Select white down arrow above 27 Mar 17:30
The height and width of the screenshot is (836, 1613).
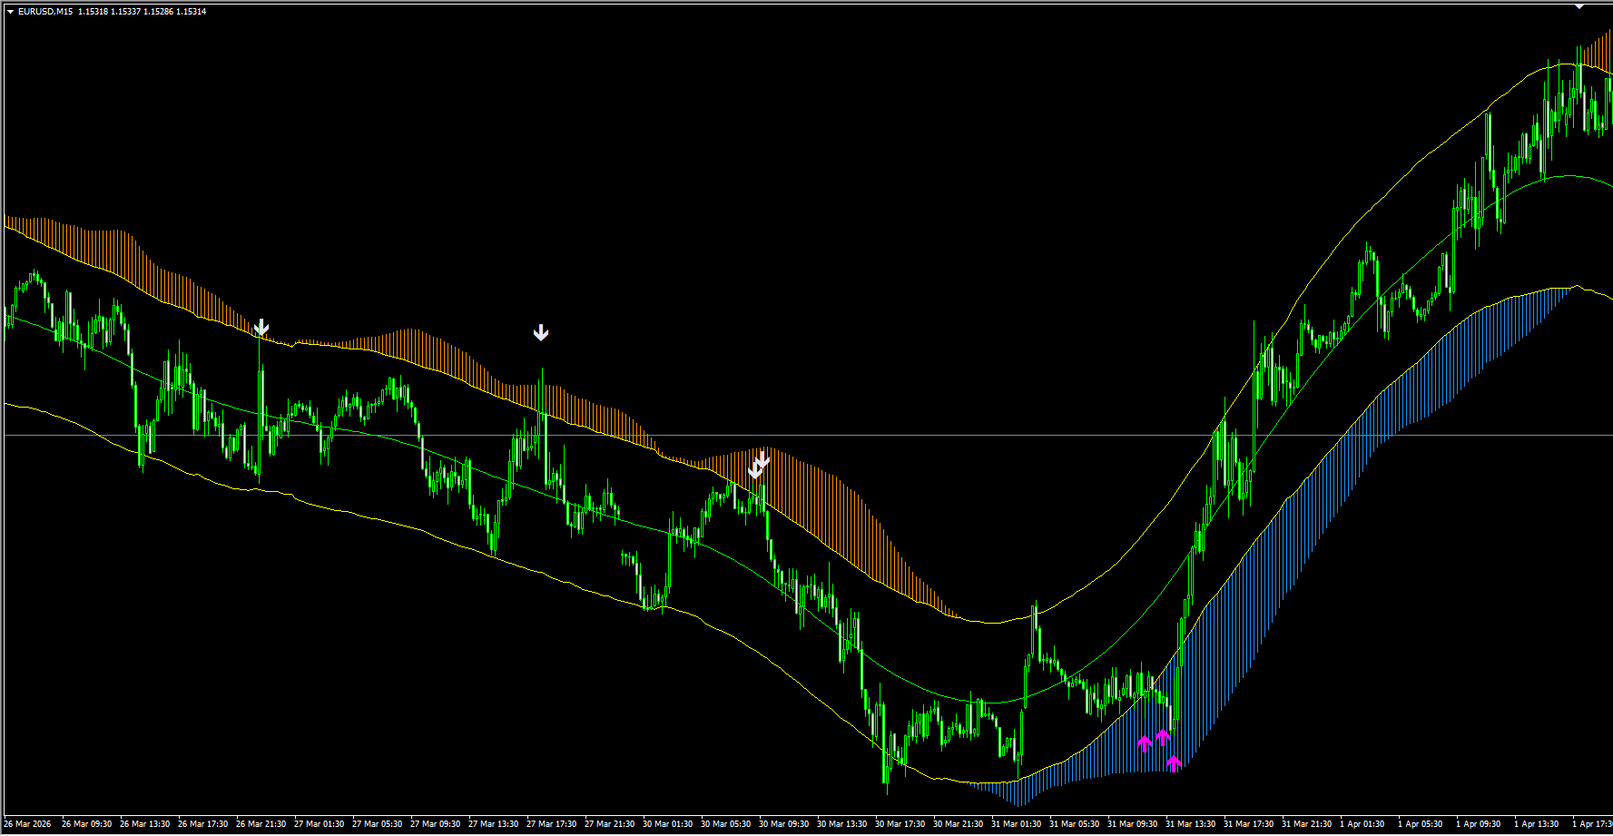541,333
